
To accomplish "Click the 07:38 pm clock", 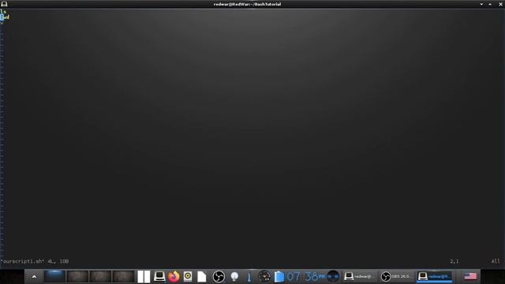I will pos(305,276).
